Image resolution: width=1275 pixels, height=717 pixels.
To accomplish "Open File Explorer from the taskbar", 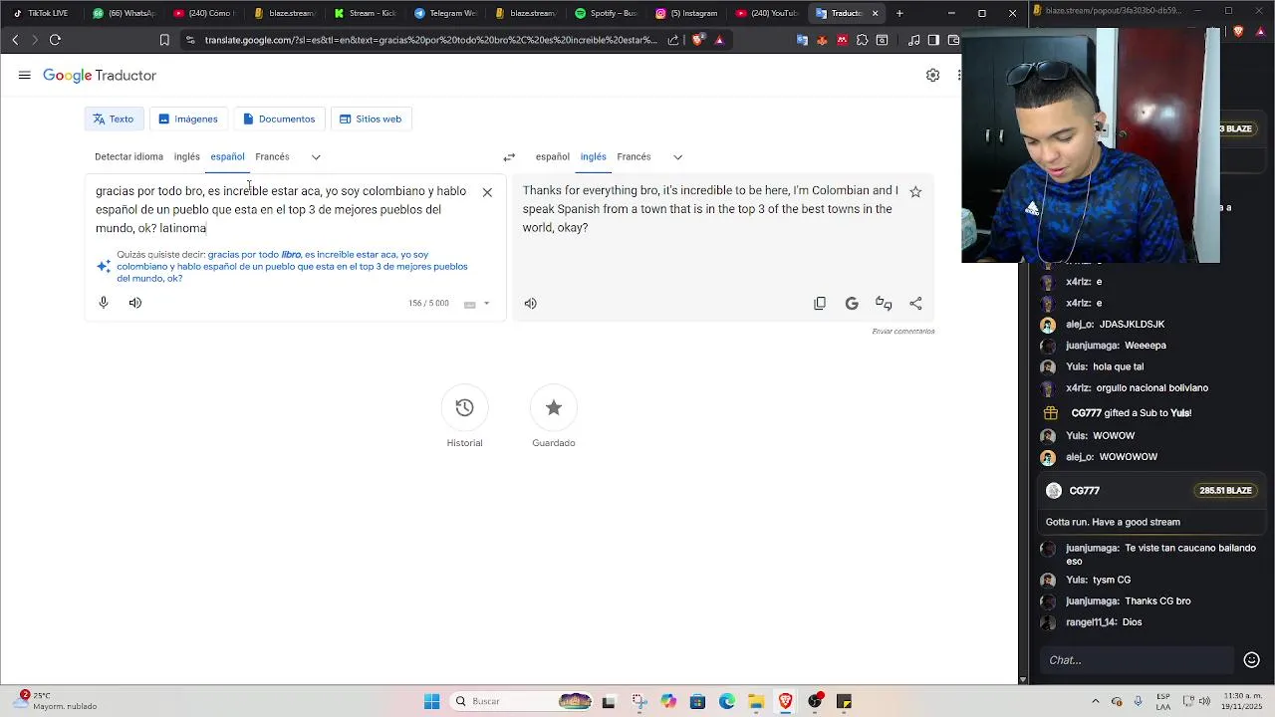I will point(756,702).
